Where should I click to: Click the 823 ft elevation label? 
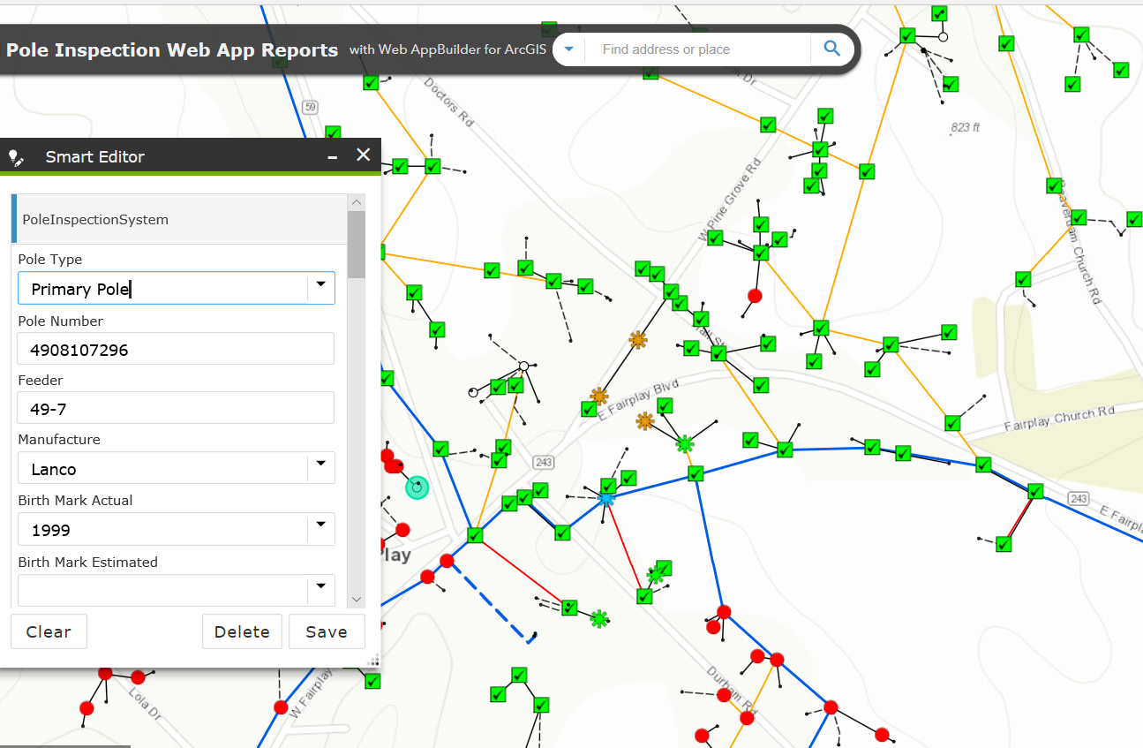click(965, 128)
